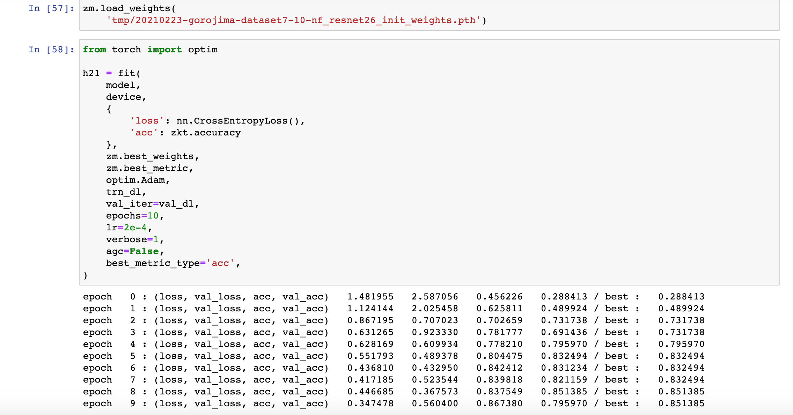Screen dimensions: 793x415
Task: Click val_loss value 0.523544 in epoch 7
Action: [435, 380]
